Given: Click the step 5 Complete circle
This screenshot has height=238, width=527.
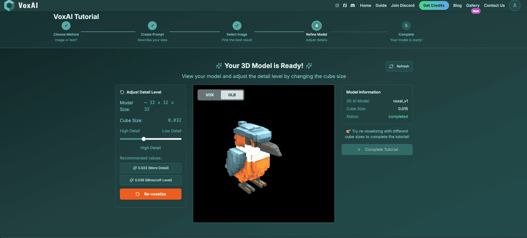Looking at the screenshot, I should [406, 26].
